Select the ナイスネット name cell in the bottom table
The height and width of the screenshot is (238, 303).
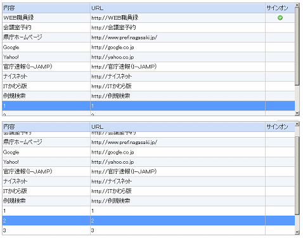click(x=46, y=182)
